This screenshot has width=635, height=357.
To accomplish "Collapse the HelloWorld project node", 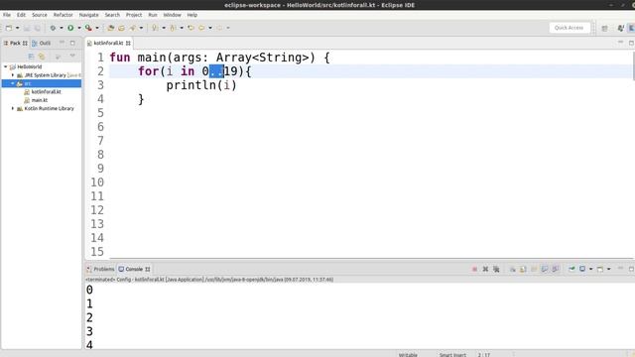I will click(6, 66).
